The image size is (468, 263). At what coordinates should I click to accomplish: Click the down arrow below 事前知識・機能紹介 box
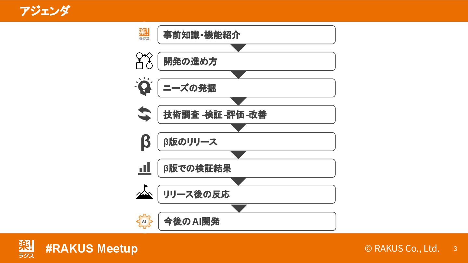pyautogui.click(x=239, y=48)
